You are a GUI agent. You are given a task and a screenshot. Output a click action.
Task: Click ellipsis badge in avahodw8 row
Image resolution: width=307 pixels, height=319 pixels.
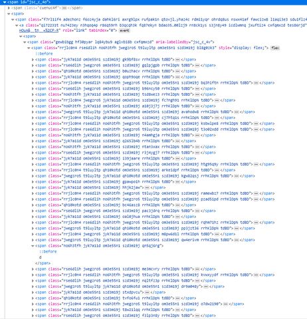pos(236,112)
